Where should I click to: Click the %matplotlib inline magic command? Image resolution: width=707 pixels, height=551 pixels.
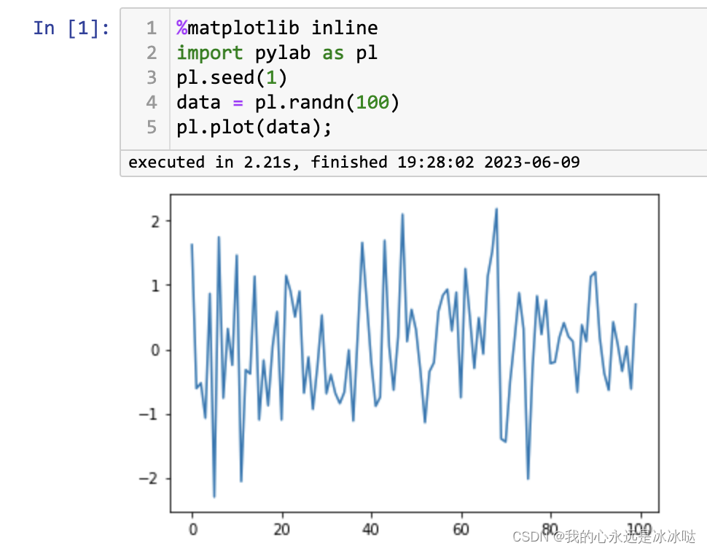pyautogui.click(x=276, y=28)
